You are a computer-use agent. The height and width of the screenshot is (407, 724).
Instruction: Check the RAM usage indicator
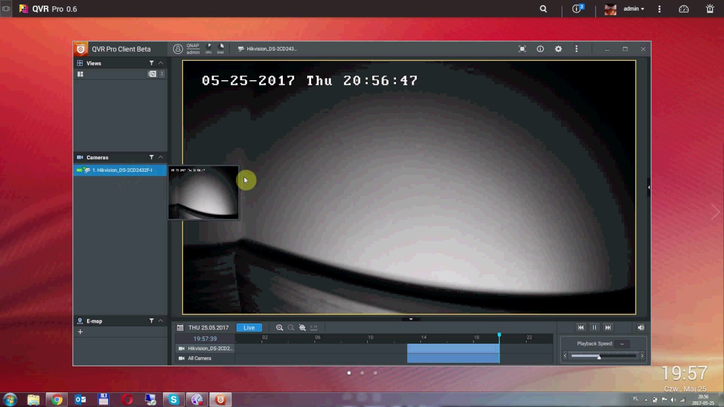click(x=221, y=49)
